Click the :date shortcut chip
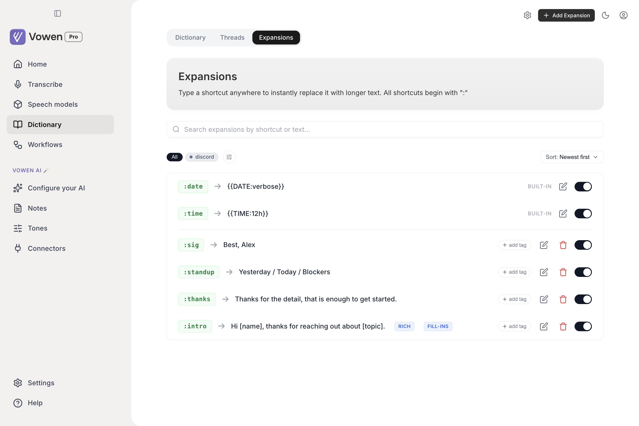 [x=193, y=186]
